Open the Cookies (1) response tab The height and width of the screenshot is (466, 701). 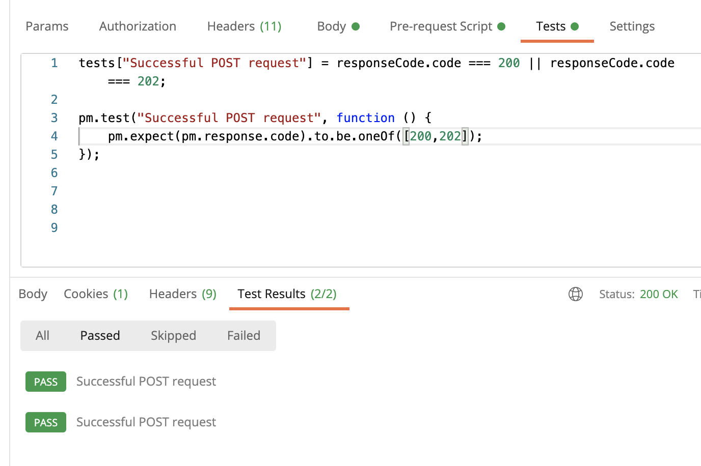[96, 294]
